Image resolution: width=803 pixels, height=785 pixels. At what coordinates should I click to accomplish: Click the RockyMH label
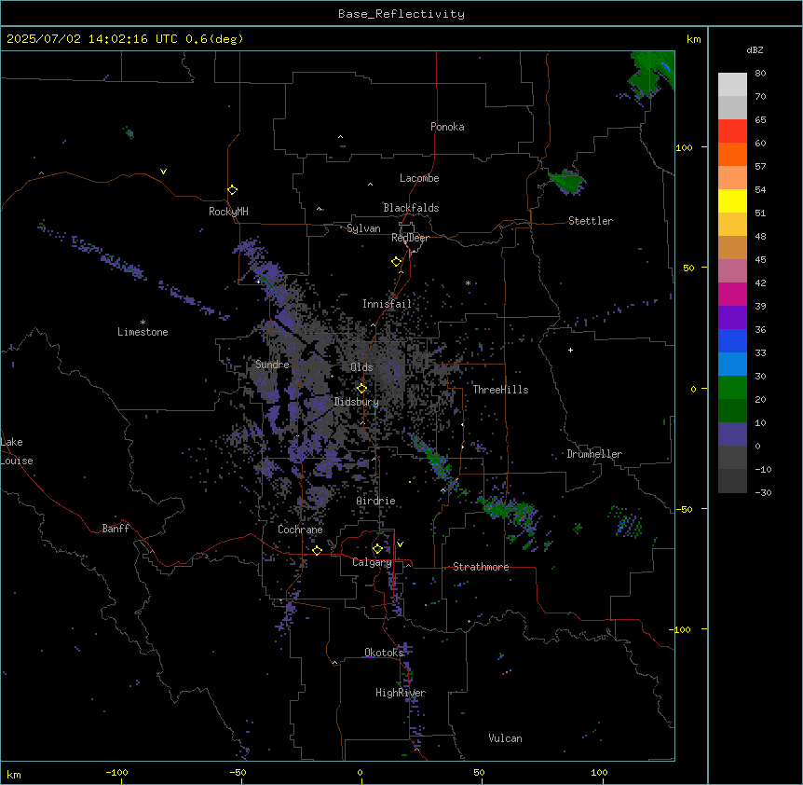pos(228,211)
